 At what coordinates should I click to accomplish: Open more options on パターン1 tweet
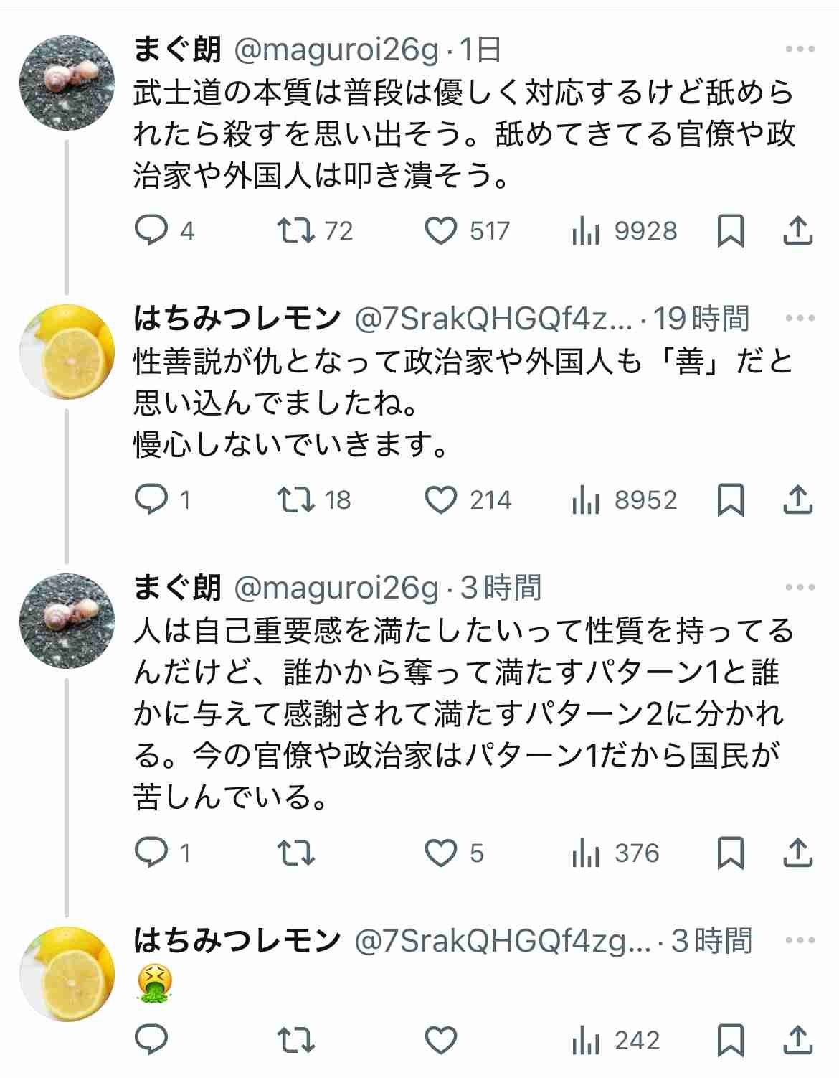coord(800,587)
